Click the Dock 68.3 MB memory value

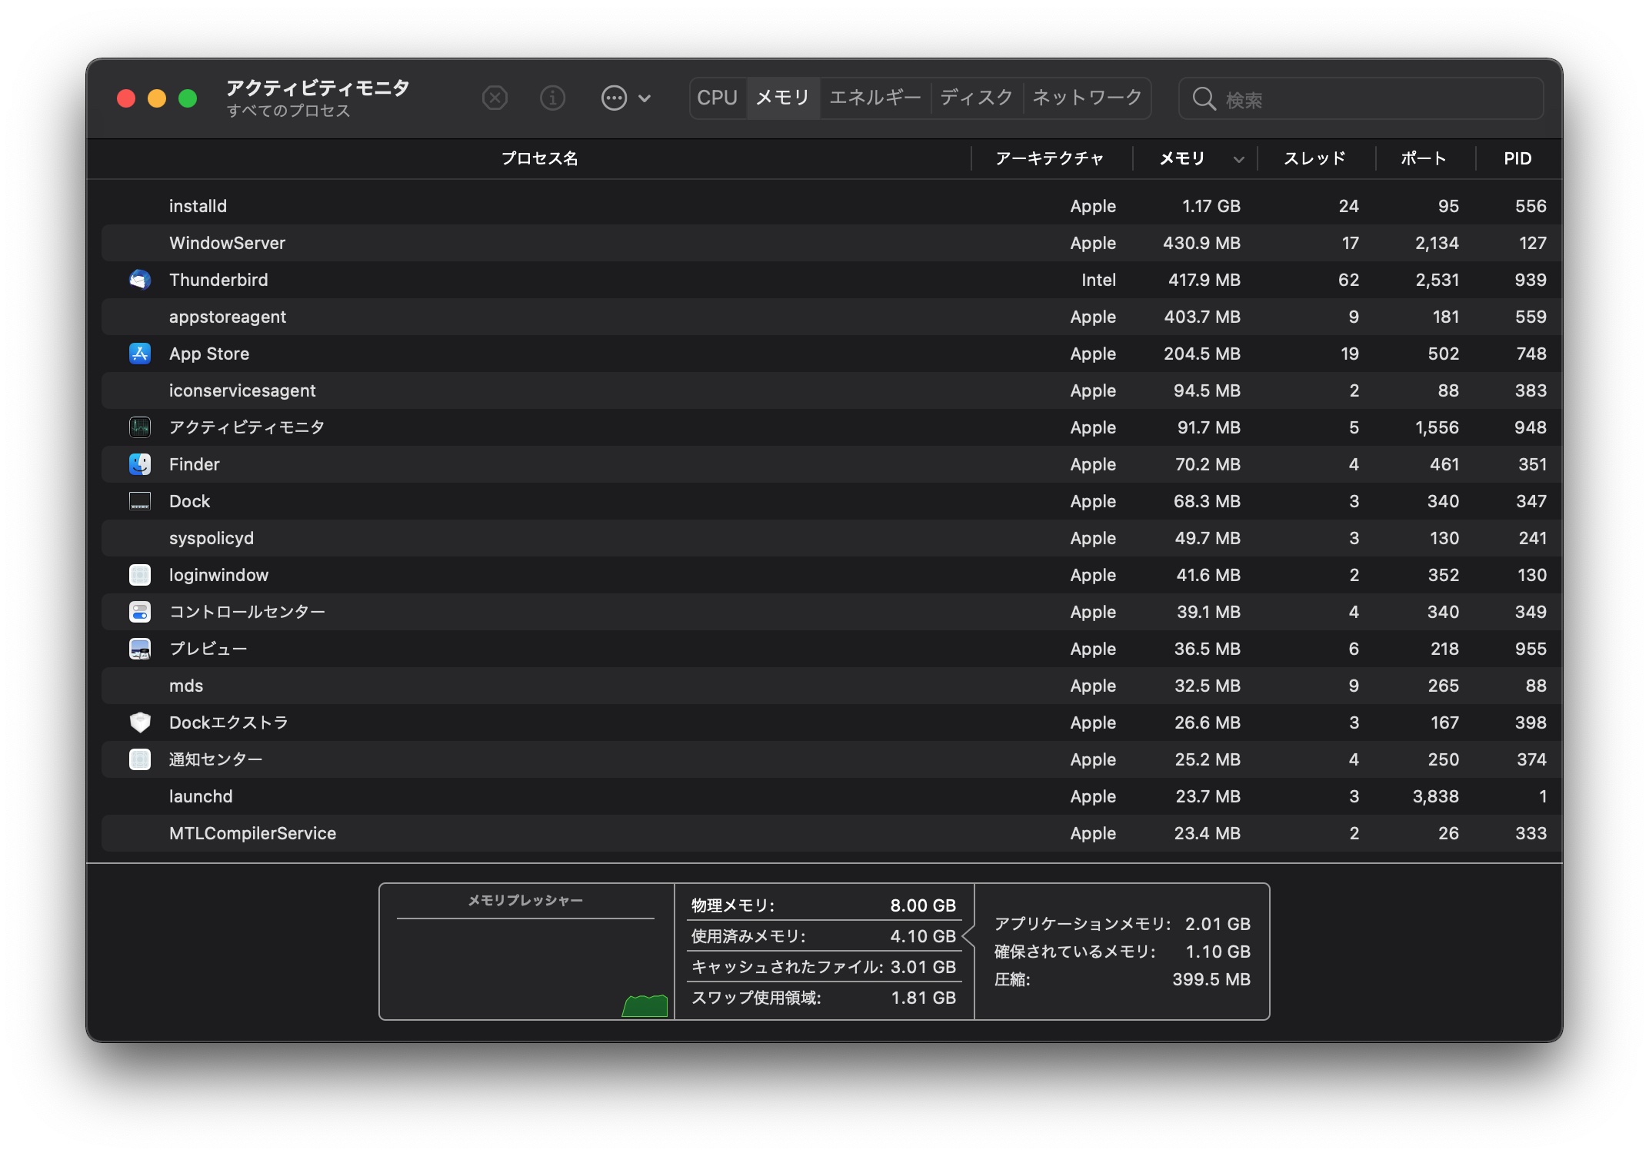point(1207,501)
